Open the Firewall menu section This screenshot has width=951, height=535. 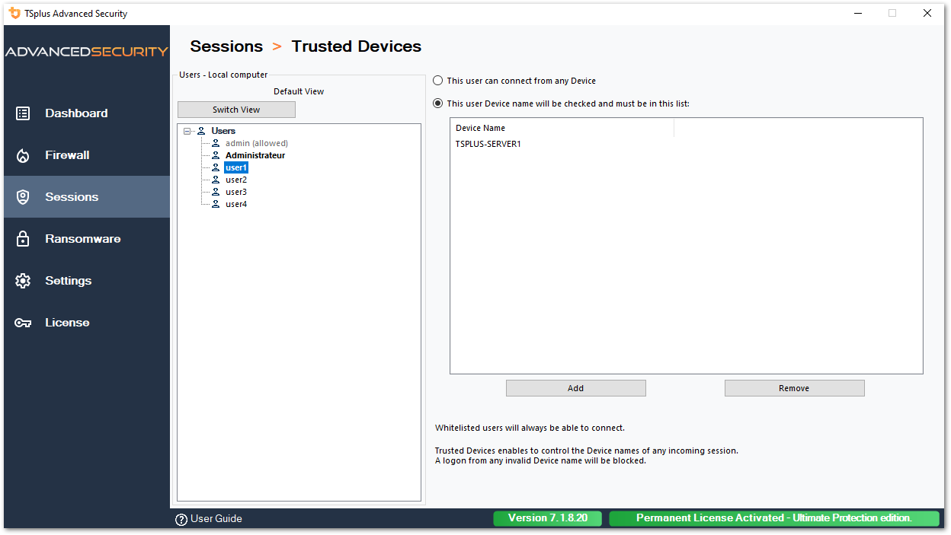tap(67, 155)
